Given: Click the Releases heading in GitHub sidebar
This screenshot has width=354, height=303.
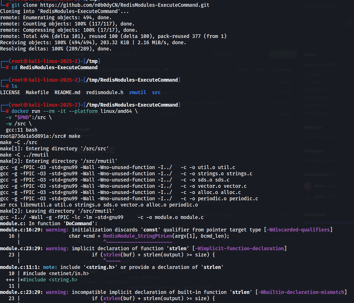Looking at the screenshot, I should point(313,127).
